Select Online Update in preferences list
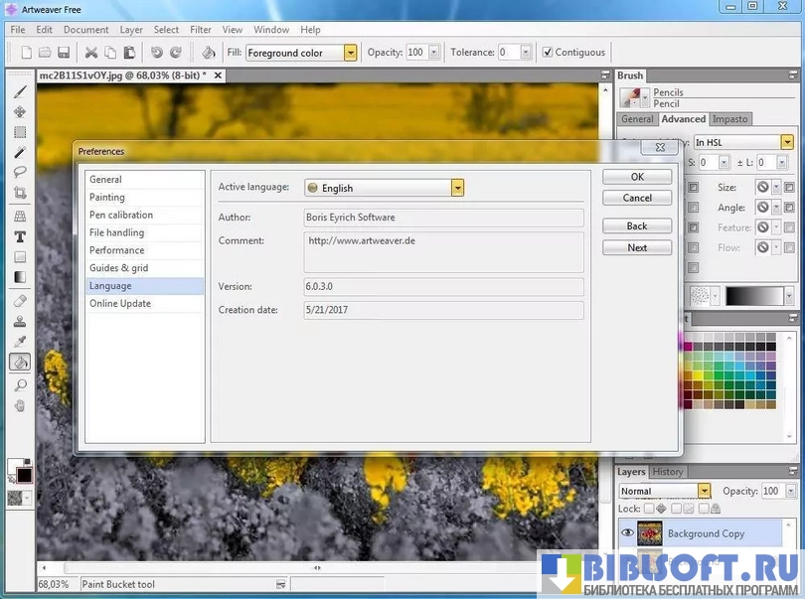 [x=120, y=303]
